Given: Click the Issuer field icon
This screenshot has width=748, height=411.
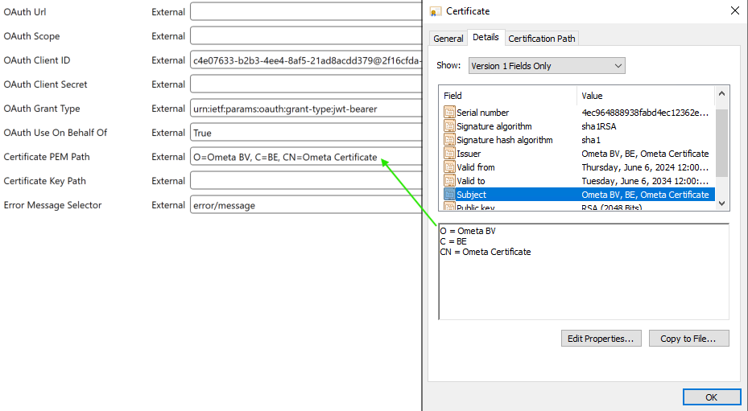Looking at the screenshot, I should tap(449, 154).
